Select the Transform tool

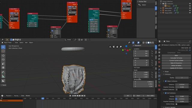3,67
